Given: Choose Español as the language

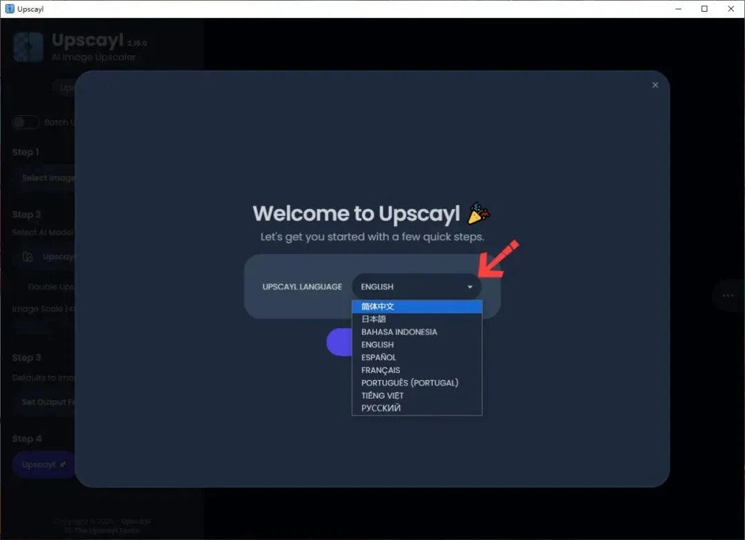Looking at the screenshot, I should 417,357.
